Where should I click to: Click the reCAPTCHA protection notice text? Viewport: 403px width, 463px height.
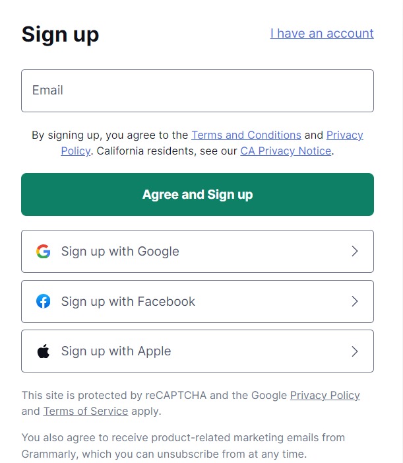(x=191, y=403)
